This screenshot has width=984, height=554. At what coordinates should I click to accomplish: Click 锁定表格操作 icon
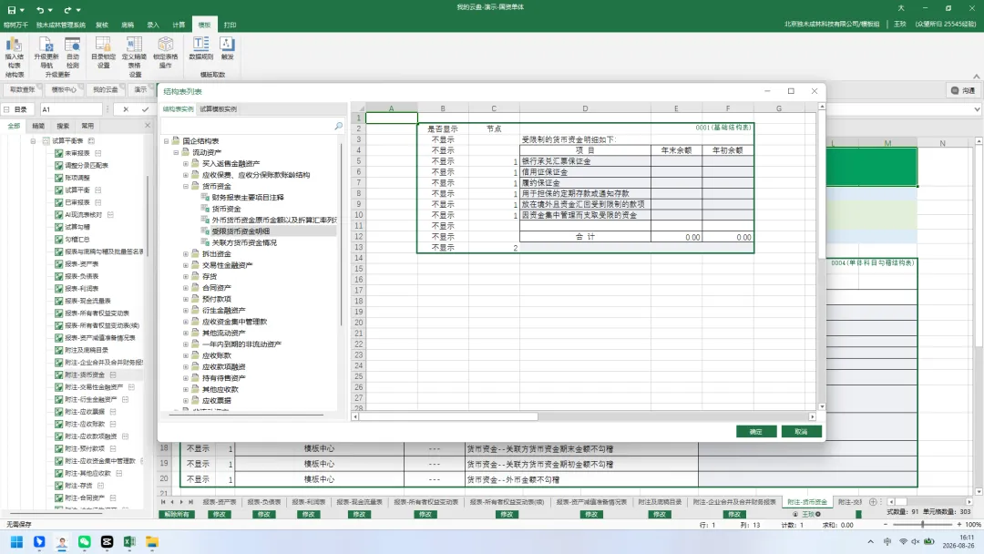[166, 52]
